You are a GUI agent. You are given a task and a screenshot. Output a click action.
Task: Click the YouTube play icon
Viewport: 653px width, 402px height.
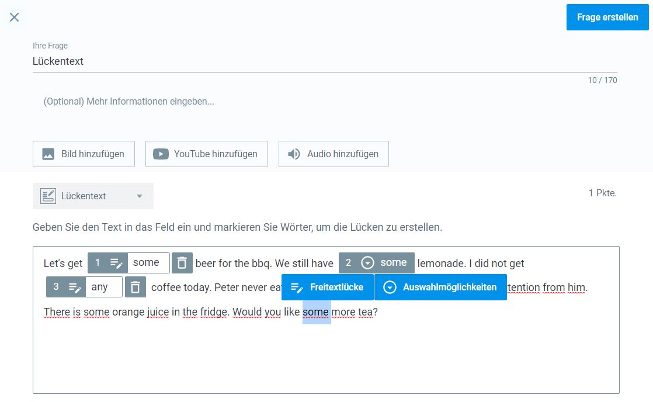tap(161, 154)
